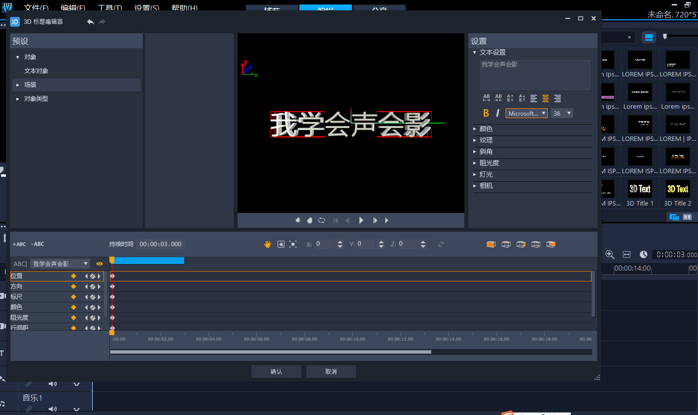Click fit project to timeline window icon
Screen dimensions: 698x415
pyautogui.click(x=626, y=254)
